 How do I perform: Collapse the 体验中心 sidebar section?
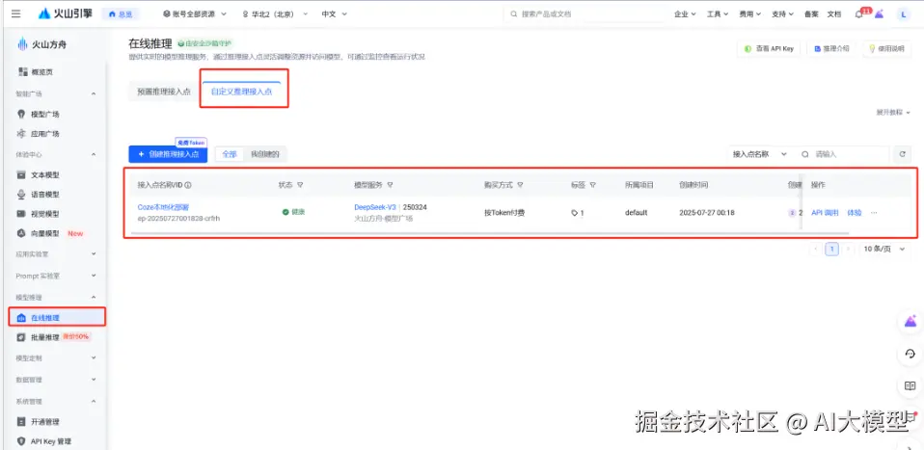94,154
